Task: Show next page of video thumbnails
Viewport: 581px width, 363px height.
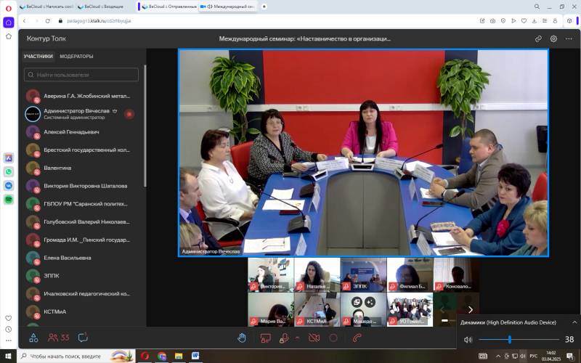Action: [x=470, y=309]
